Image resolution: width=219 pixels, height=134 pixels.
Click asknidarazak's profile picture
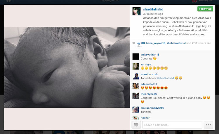click(135, 76)
